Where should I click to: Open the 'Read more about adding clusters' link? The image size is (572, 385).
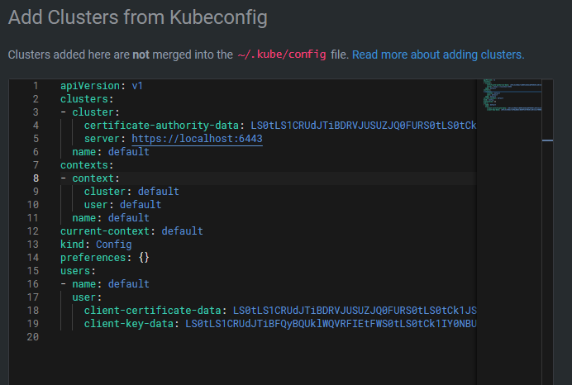point(438,55)
